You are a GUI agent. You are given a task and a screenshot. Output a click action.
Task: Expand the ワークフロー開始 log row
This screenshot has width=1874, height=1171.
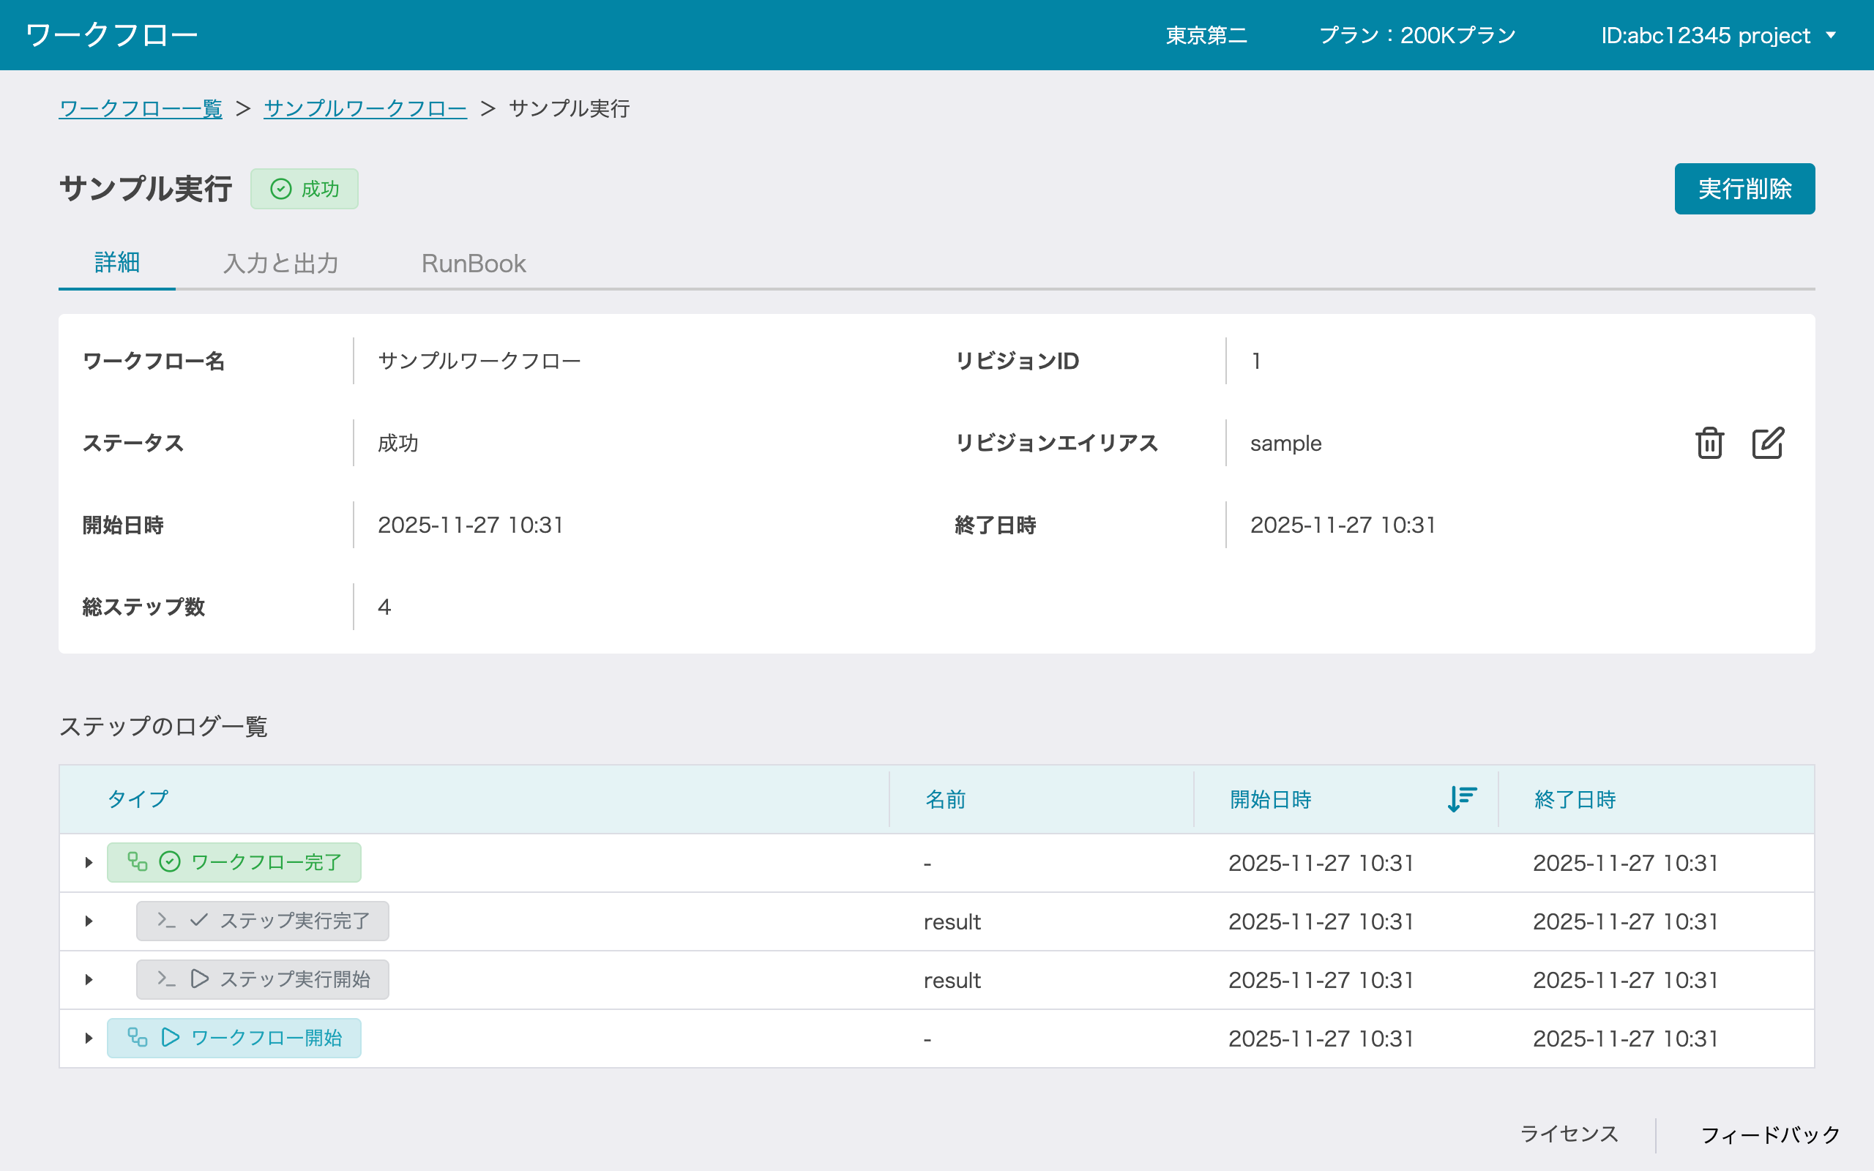pos(89,1038)
